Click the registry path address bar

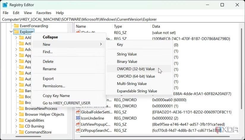pyautogui.click(x=119, y=19)
